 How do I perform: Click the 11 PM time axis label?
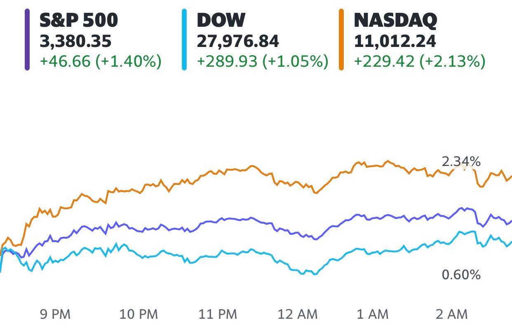pos(218,315)
